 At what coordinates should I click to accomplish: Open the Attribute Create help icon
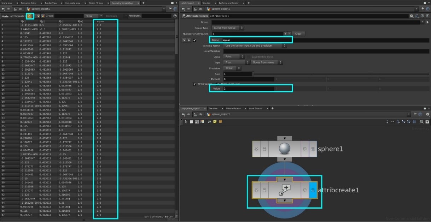(x=427, y=16)
